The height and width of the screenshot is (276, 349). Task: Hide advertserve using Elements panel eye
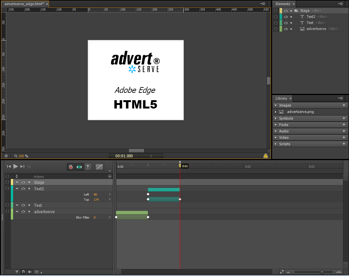tap(286, 29)
